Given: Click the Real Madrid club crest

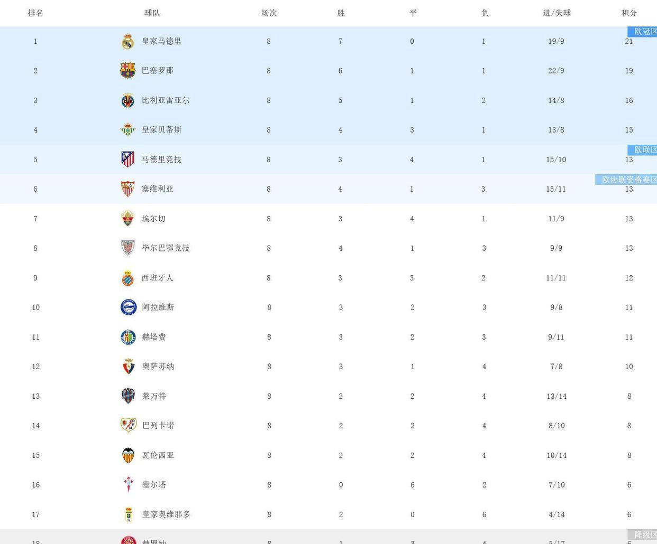Looking at the screenshot, I should [x=127, y=41].
